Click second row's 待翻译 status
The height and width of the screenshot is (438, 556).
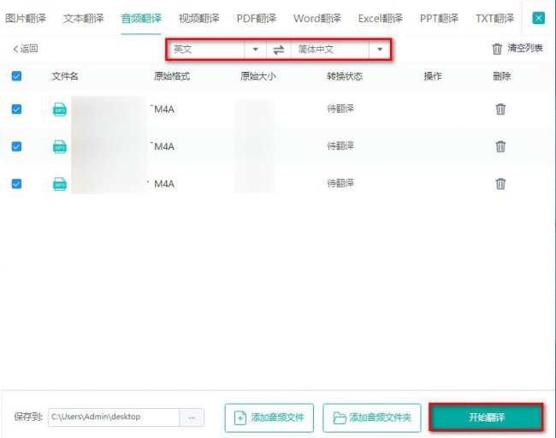tap(340, 145)
